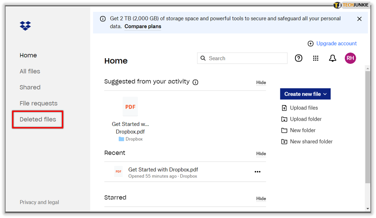The width and height of the screenshot is (376, 218).
Task: Click the Dropbox logo icon
Action: pyautogui.click(x=25, y=25)
